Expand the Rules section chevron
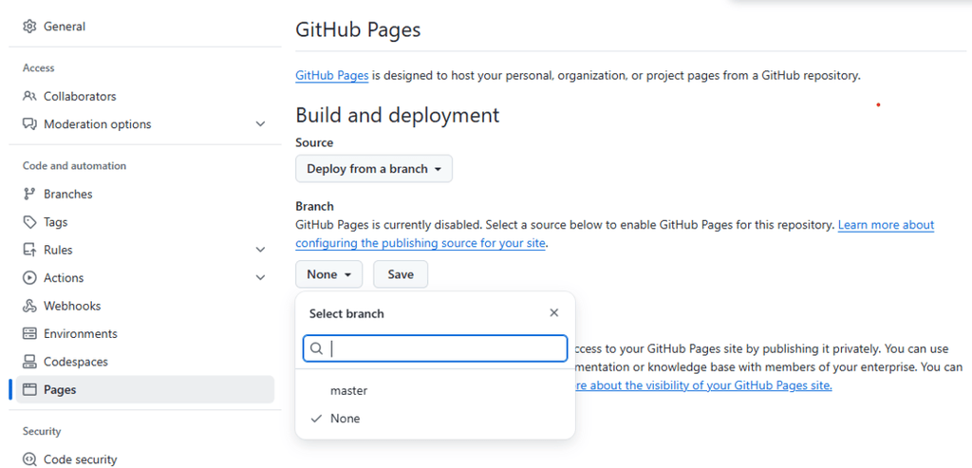 click(261, 250)
